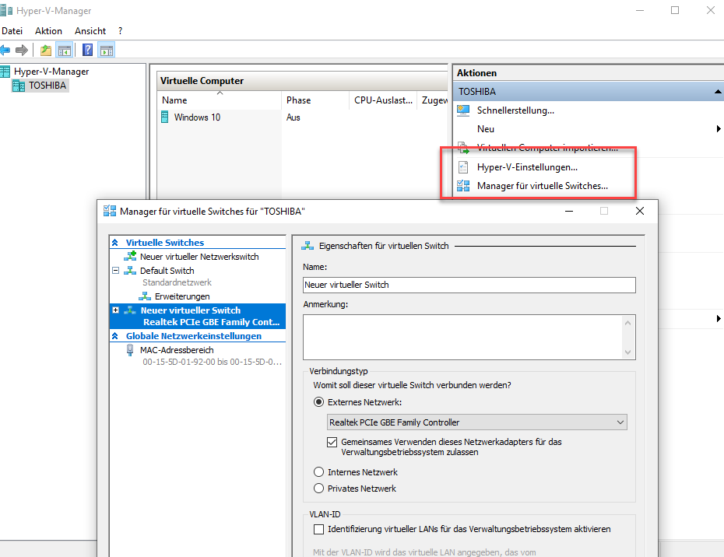Viewport: 724px width, 557px height.
Task: Open the Aktion menu
Action: click(48, 31)
